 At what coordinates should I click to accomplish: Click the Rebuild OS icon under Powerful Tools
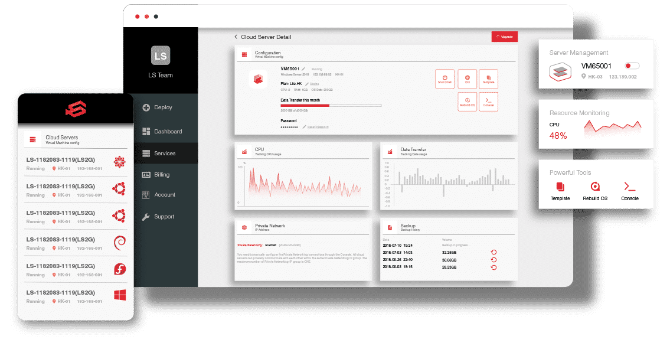point(595,187)
